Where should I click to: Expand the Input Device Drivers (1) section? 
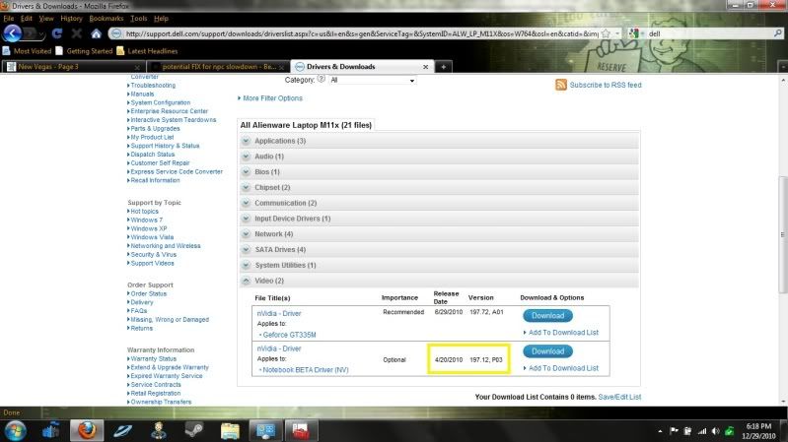click(439, 219)
